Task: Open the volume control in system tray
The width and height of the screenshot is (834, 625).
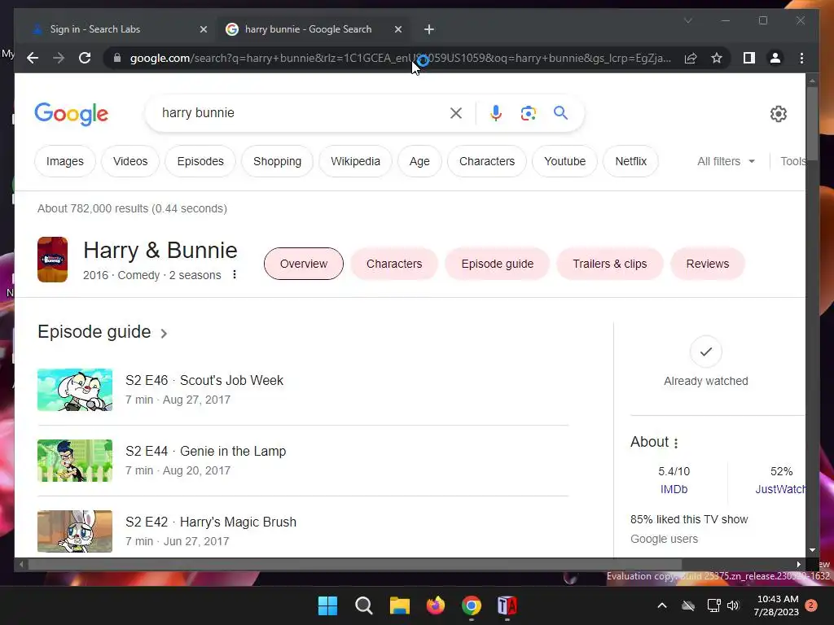Action: coord(733,605)
